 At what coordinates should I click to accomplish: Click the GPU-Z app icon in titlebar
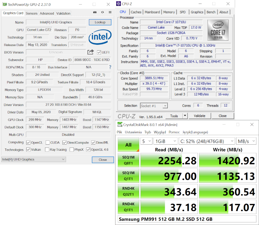[4, 4]
